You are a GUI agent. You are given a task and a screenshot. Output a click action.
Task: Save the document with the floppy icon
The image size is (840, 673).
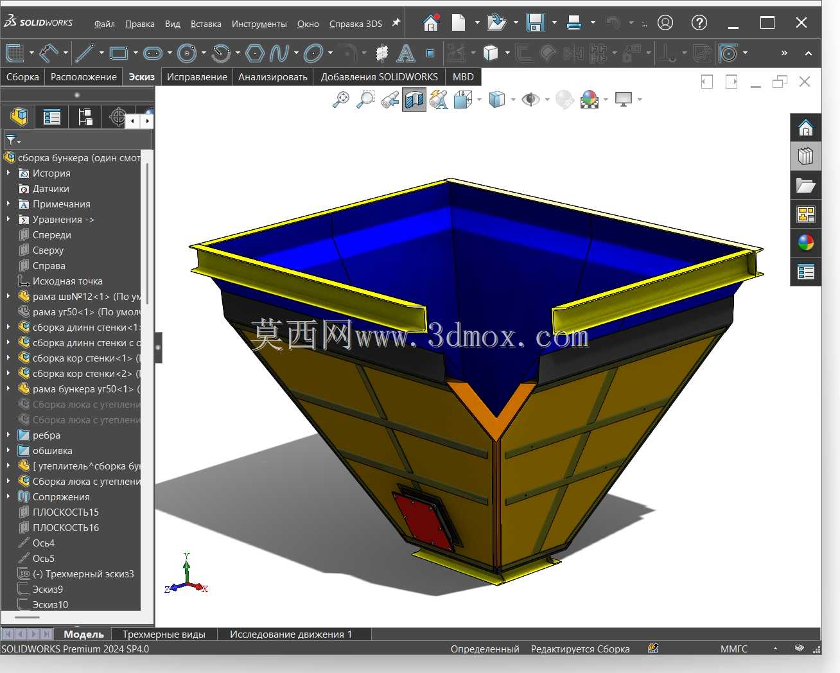point(536,23)
